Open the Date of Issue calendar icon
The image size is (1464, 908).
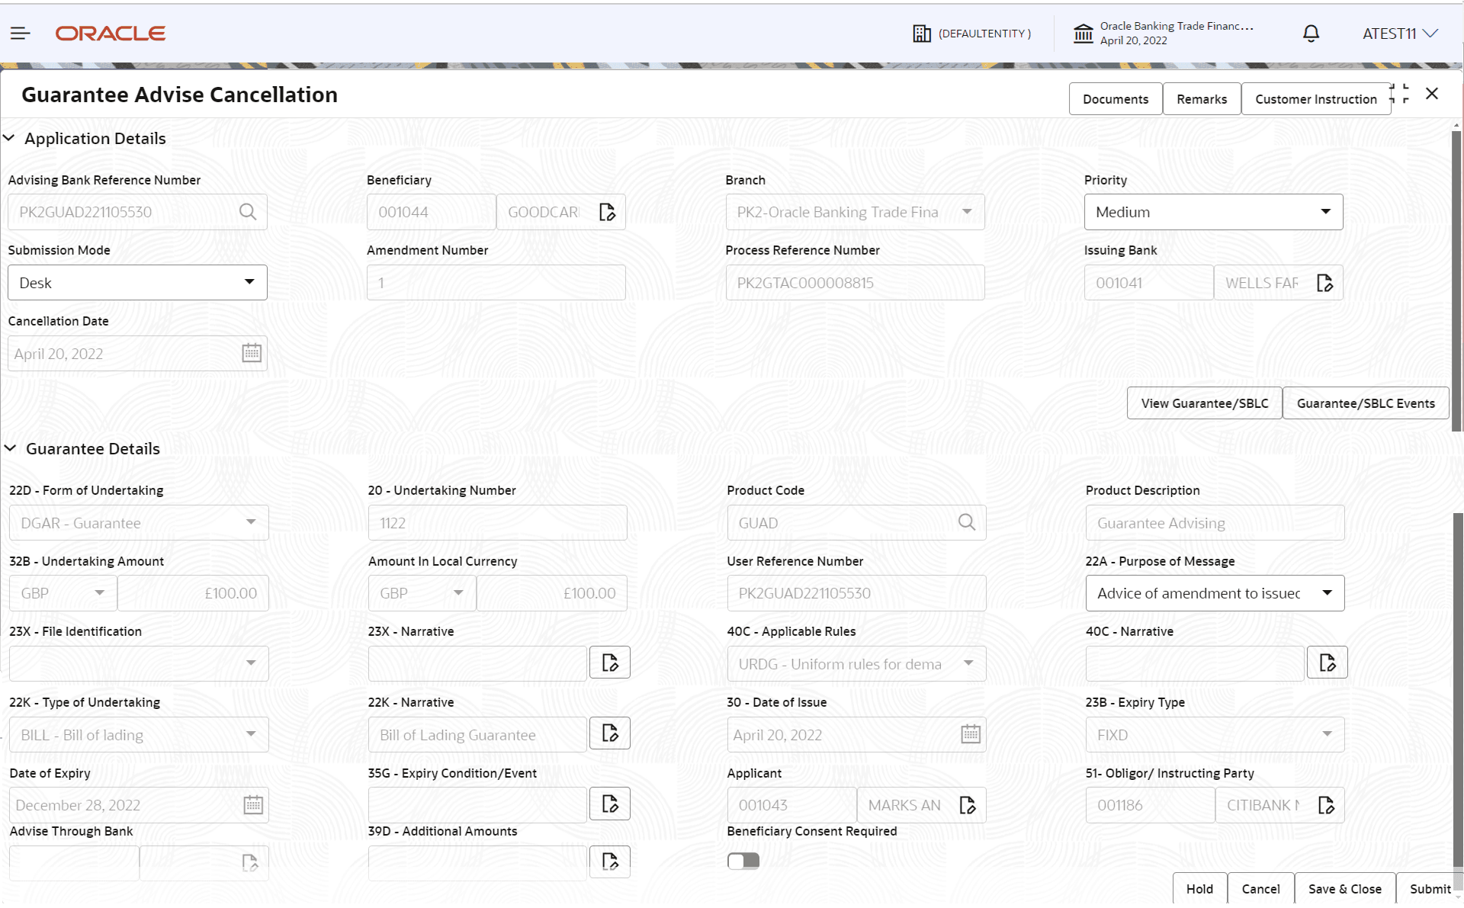pyautogui.click(x=970, y=733)
